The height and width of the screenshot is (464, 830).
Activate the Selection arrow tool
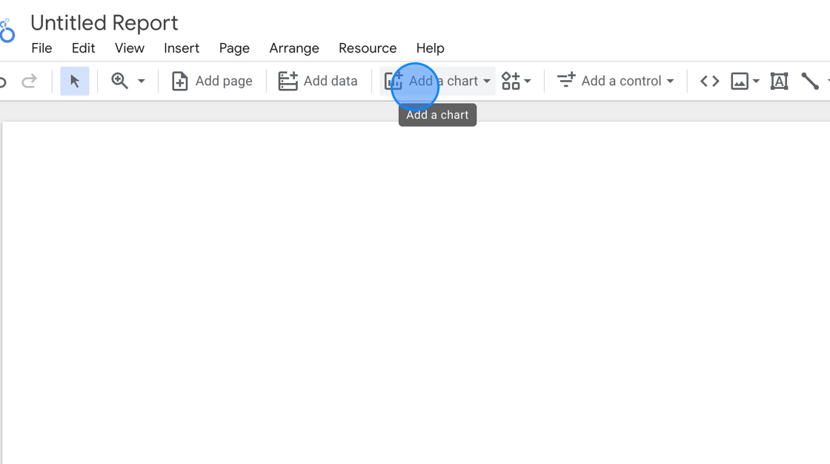coord(74,81)
